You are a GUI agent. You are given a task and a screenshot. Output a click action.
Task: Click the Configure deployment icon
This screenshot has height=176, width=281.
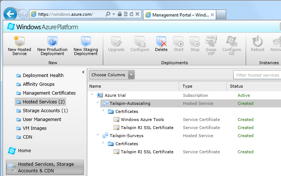coord(140,41)
